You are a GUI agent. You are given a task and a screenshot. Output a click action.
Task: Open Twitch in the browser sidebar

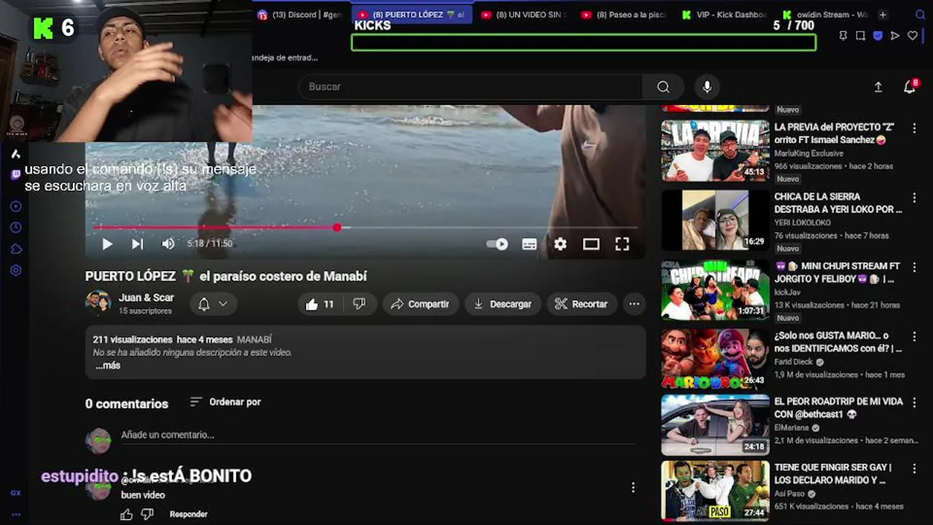[15, 175]
